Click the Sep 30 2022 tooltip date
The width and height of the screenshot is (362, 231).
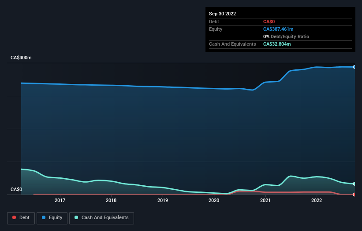(x=222, y=14)
